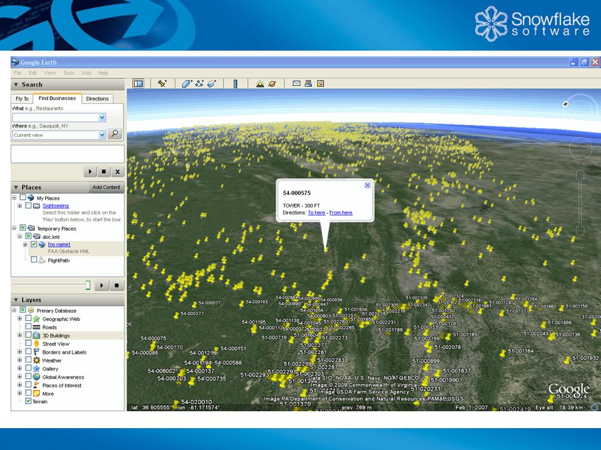The height and width of the screenshot is (450, 601).
Task: Stop the search results tour
Action: [x=104, y=171]
